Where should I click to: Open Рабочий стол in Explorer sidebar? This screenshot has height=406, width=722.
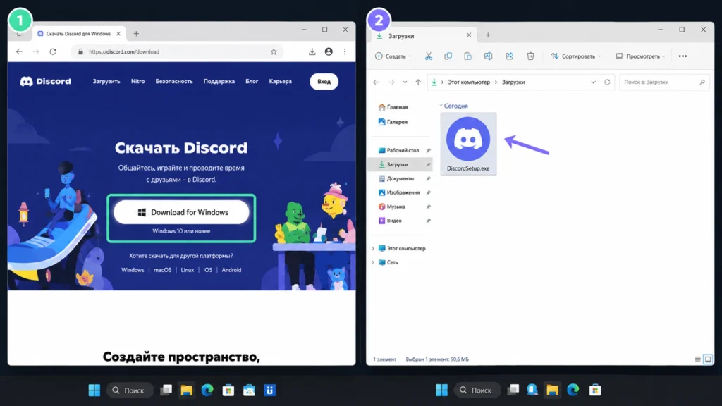pyautogui.click(x=399, y=151)
